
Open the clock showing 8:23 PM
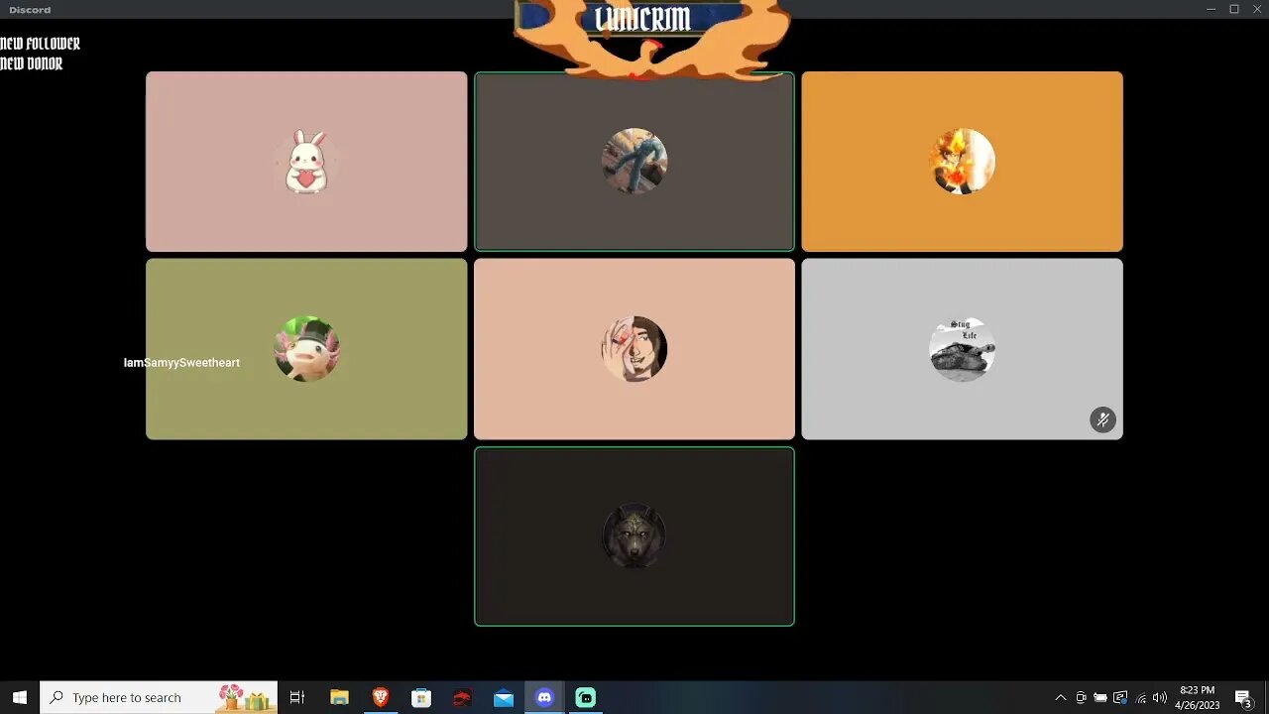coord(1197,697)
